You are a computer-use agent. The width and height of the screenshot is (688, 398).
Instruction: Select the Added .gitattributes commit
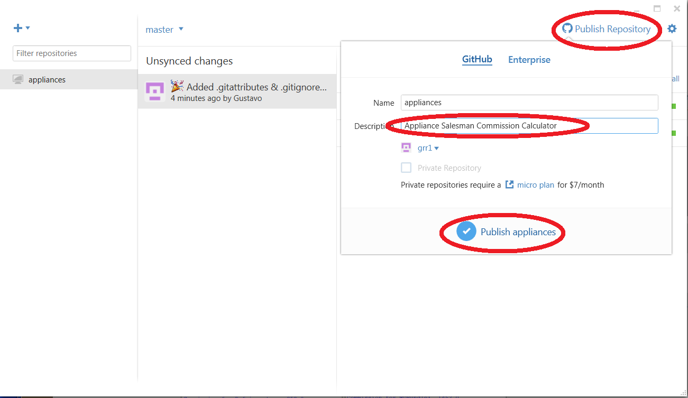(x=237, y=92)
